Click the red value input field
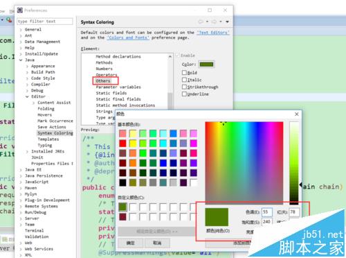This screenshot has height=258, width=346. tap(294, 212)
